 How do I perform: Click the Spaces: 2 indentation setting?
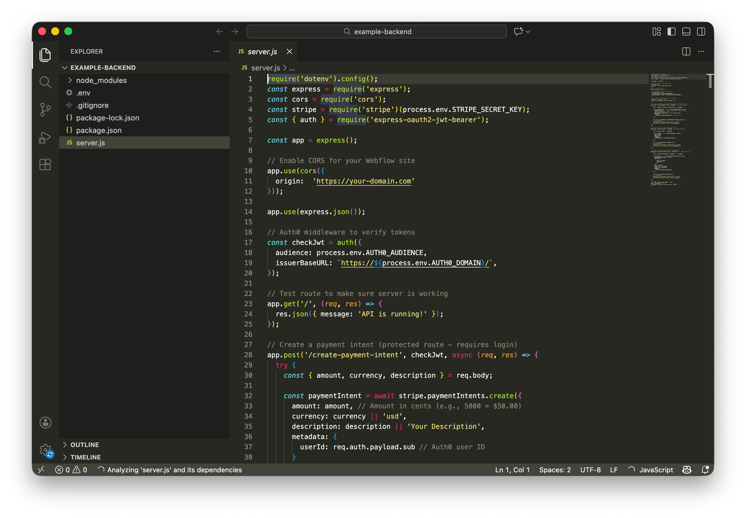pyautogui.click(x=555, y=470)
